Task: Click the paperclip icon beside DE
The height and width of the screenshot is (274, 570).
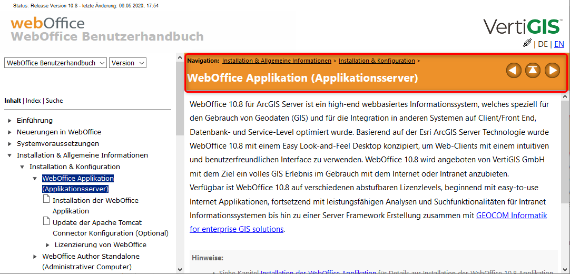Action: (527, 43)
